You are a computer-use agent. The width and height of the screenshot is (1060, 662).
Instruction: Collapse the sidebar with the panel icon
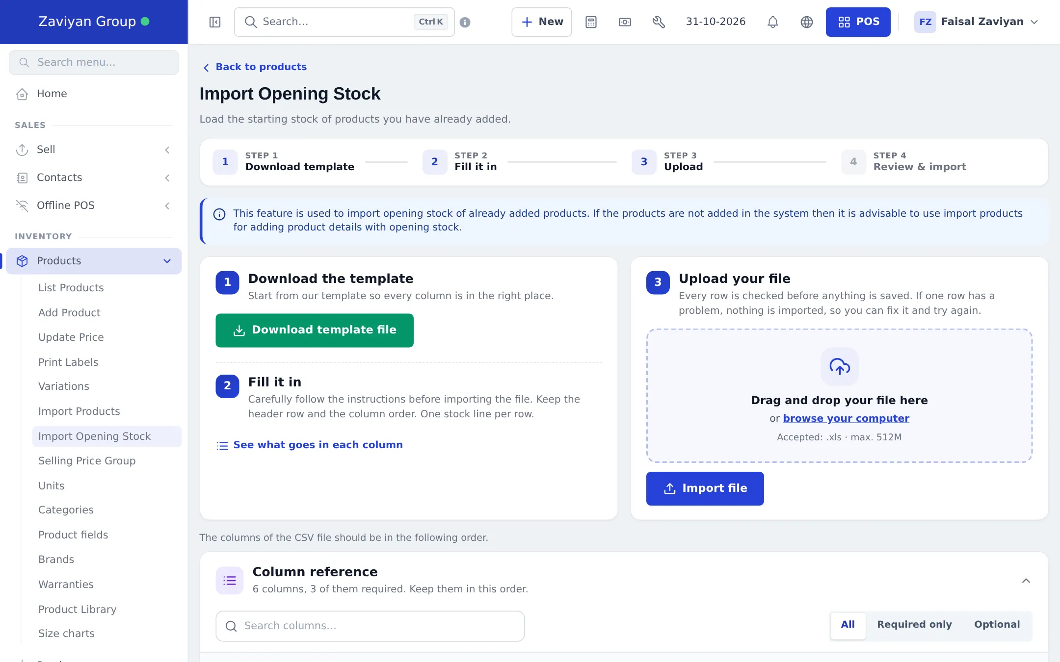[215, 22]
